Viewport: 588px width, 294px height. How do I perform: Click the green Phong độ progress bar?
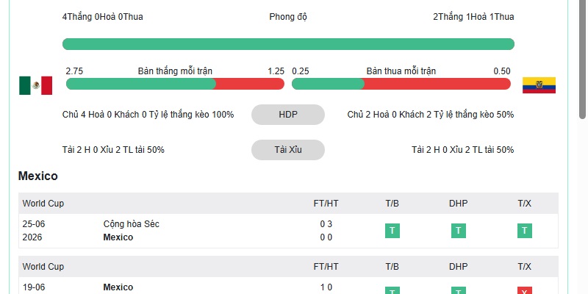(x=288, y=44)
